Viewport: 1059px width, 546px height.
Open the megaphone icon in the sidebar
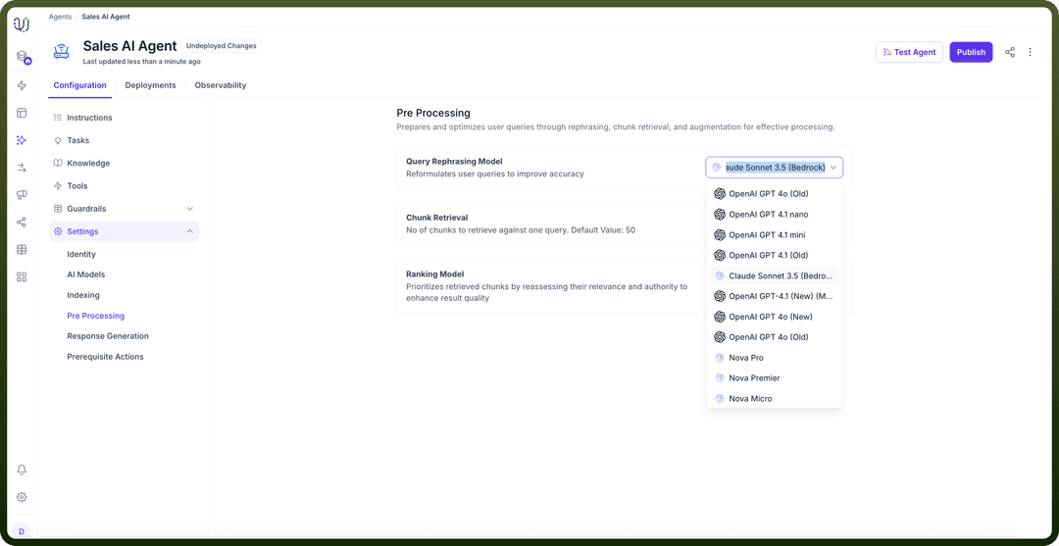point(22,195)
